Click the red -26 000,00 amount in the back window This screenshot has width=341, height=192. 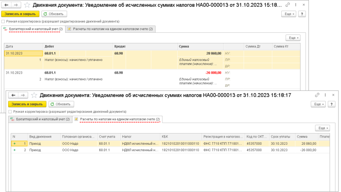(213, 73)
